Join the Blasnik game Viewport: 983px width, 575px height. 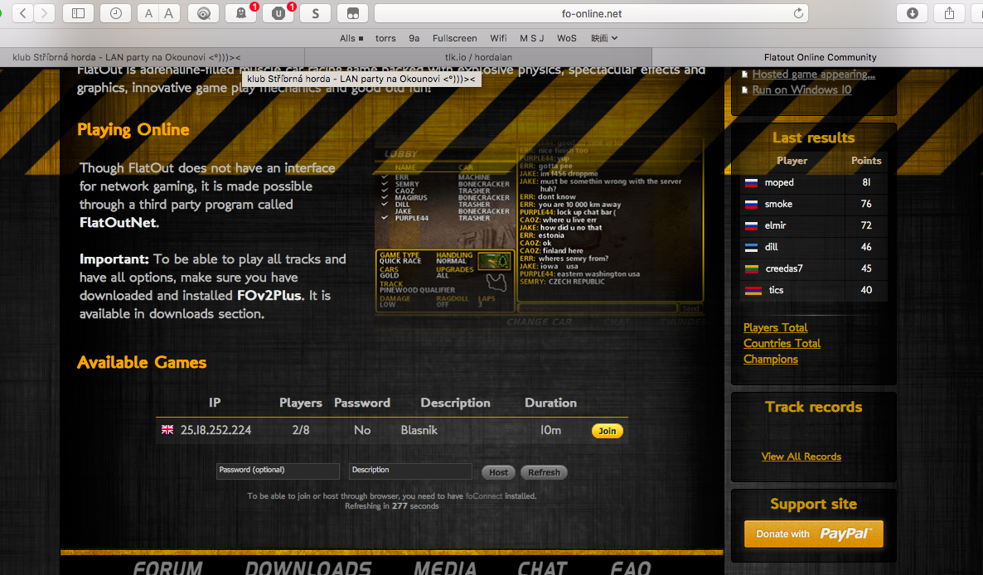[x=607, y=431]
